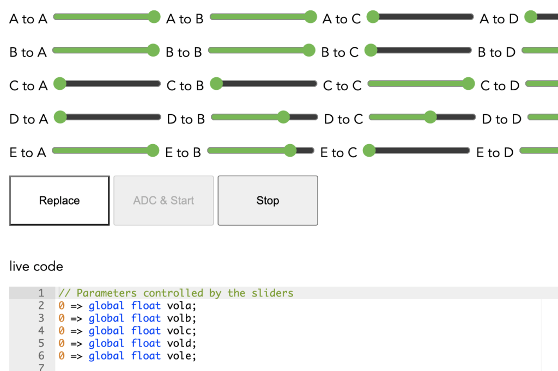Click the A to A slider handle

[154, 17]
